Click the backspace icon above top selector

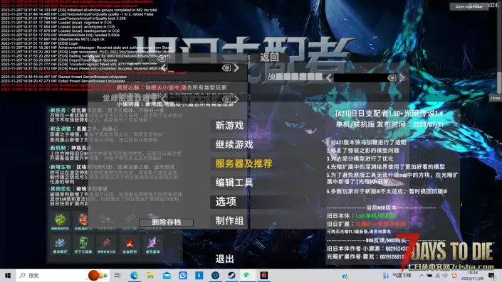(x=161, y=59)
